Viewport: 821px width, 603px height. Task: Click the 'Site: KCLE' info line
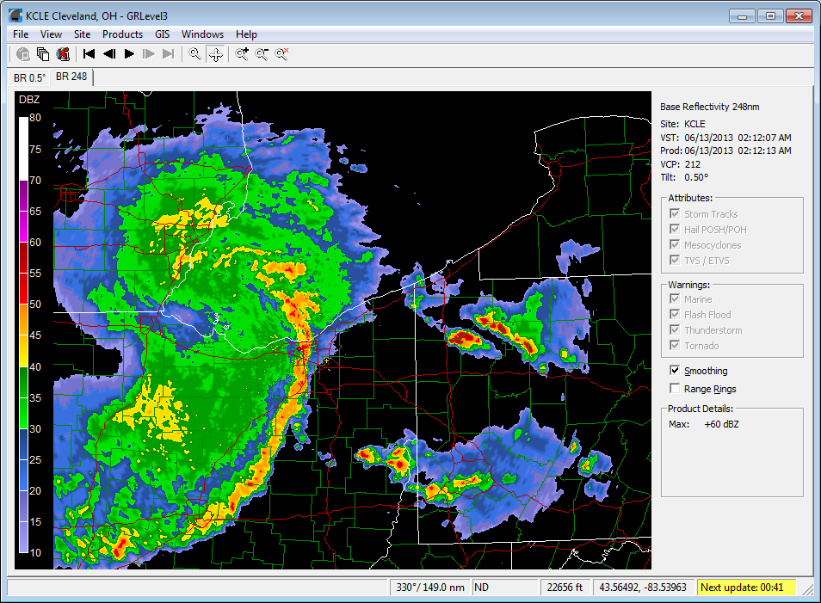coord(682,124)
